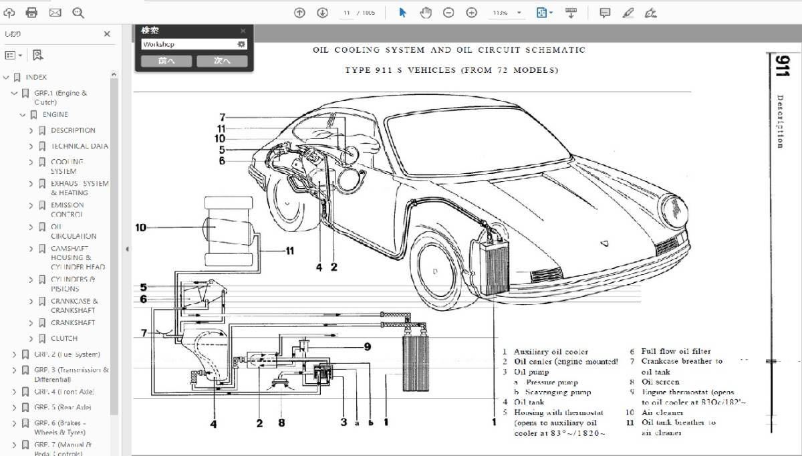Close the search box
Screen dimensions: 802x456
click(x=243, y=30)
